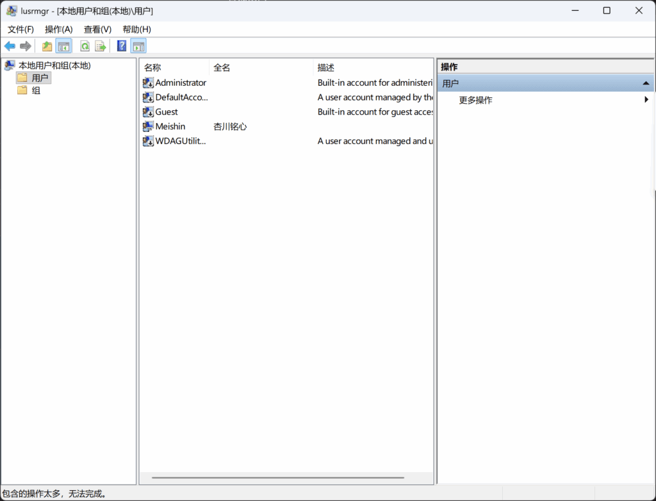Select the Guest user account
Image resolution: width=656 pixels, height=501 pixels.
tap(167, 112)
